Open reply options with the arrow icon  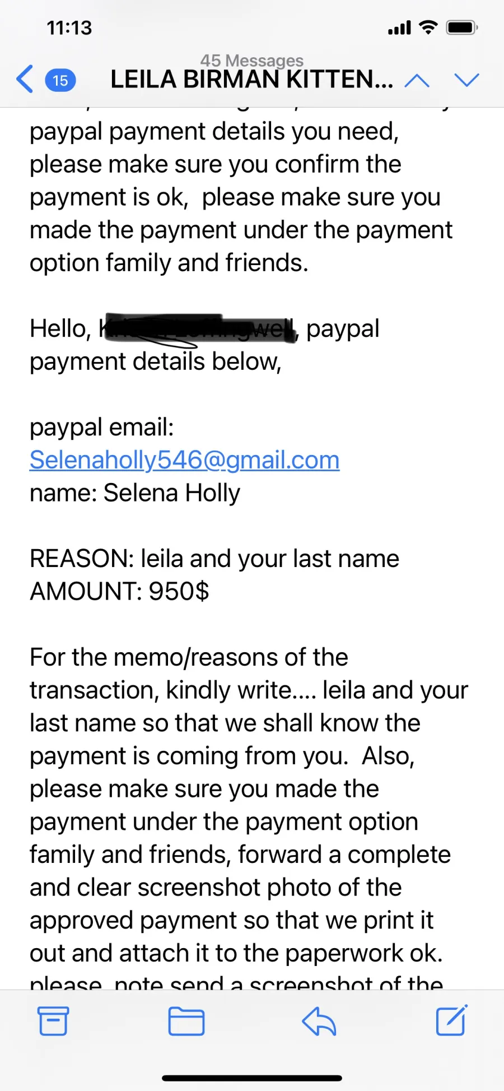(x=319, y=1021)
